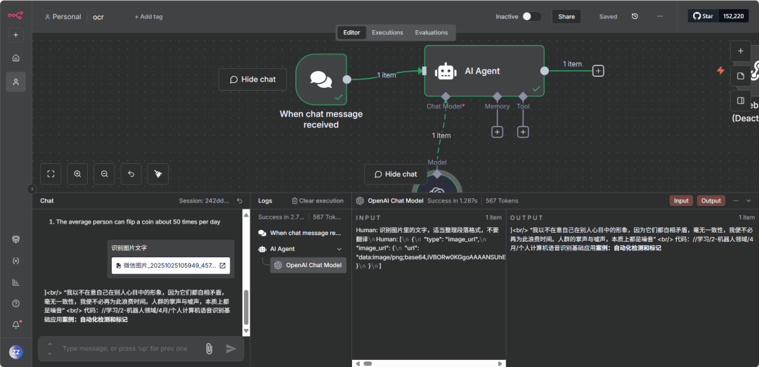This screenshot has width=759, height=367.
Task: Zoom out on the workflow canvas
Action: tap(104, 173)
